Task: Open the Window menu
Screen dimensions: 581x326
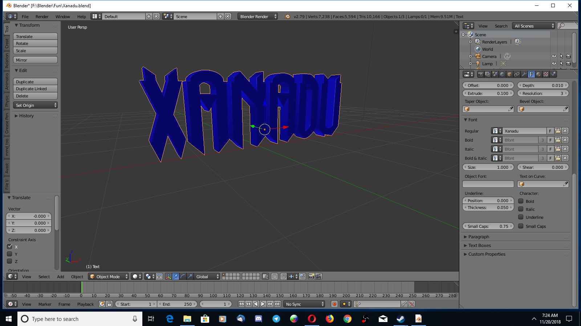Action: 62,16
